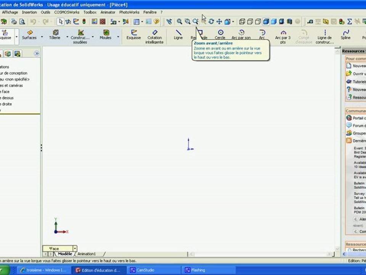Screen dimensions: 366x275
Task: Open dropdown arrow beside Construc... soudées
Action: tap(93, 37)
